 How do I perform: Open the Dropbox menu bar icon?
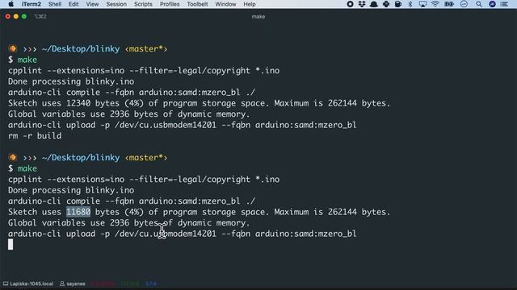(362, 4)
